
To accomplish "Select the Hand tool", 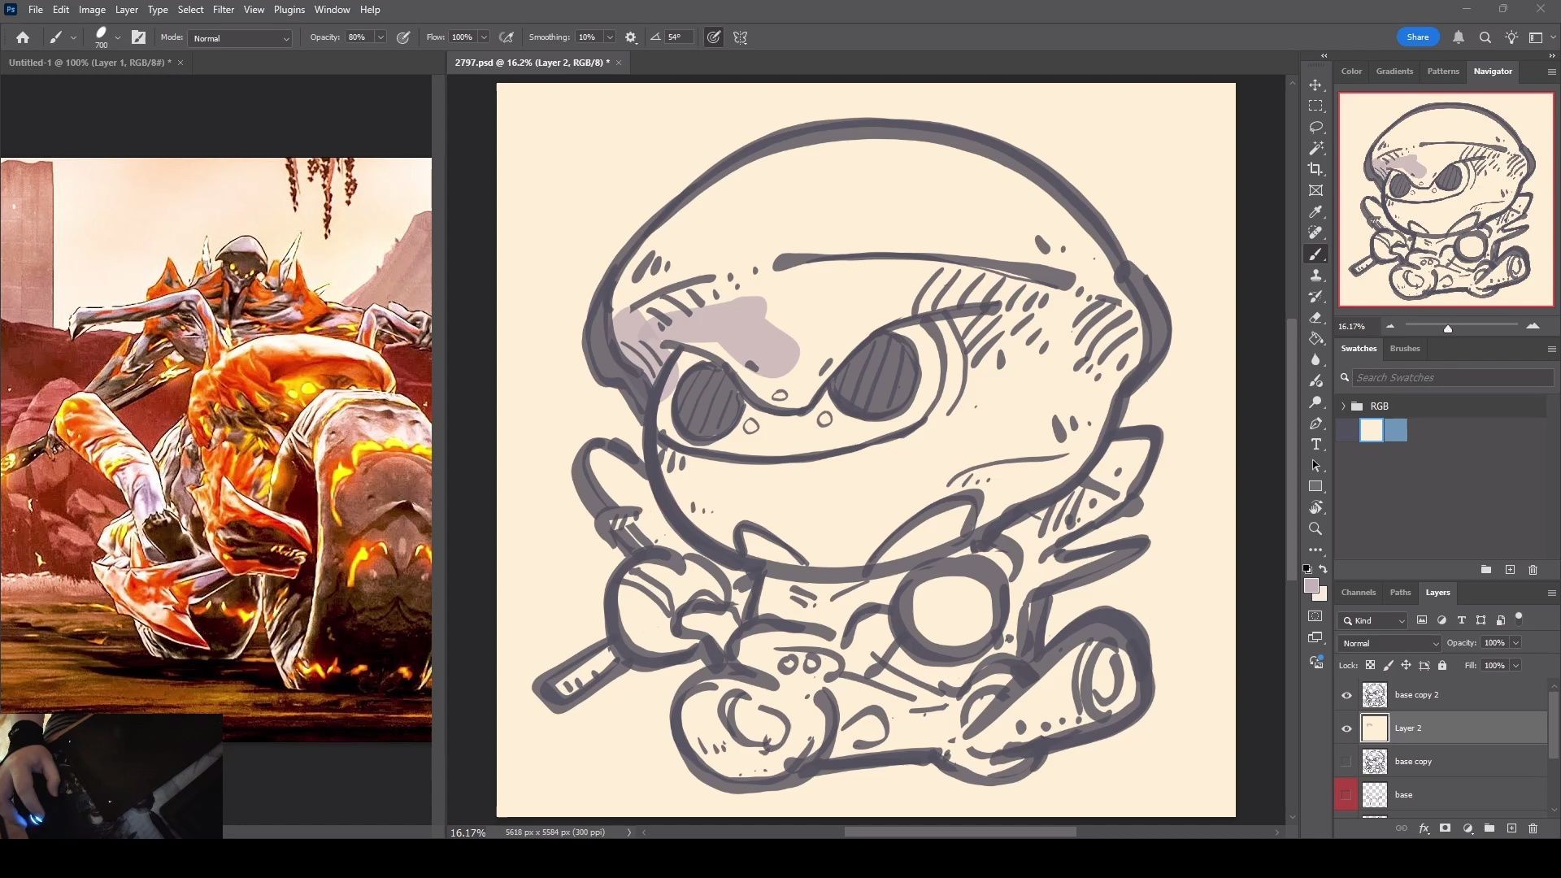I will 1315,507.
